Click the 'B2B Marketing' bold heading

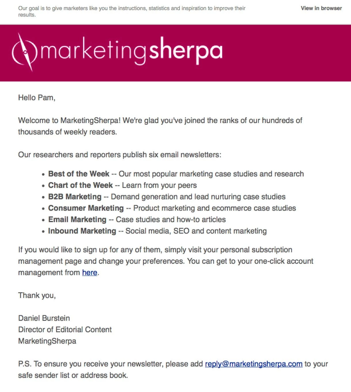[x=75, y=197]
